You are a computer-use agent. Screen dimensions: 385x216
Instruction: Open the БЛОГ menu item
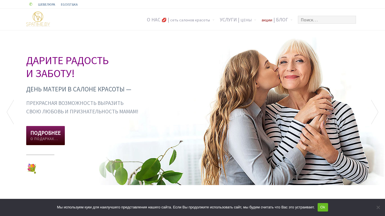pyautogui.click(x=282, y=20)
